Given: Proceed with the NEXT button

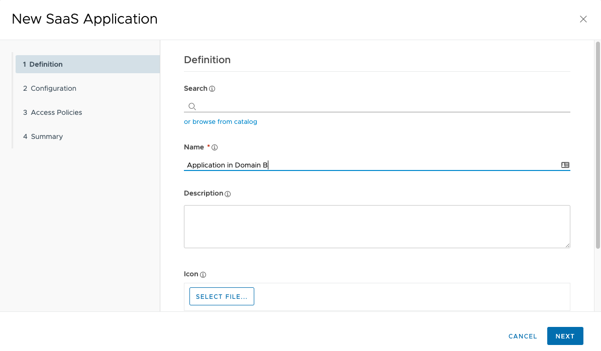Looking at the screenshot, I should 565,336.
